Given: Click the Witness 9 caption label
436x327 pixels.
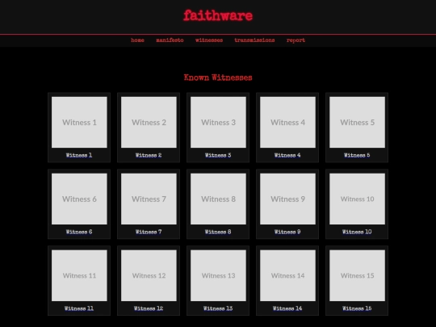Looking at the screenshot, I should [287, 232].
